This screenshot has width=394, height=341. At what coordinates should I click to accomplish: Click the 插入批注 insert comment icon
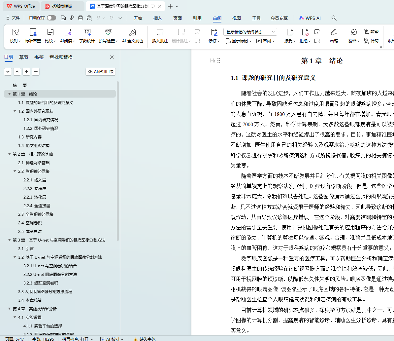[x=160, y=32]
